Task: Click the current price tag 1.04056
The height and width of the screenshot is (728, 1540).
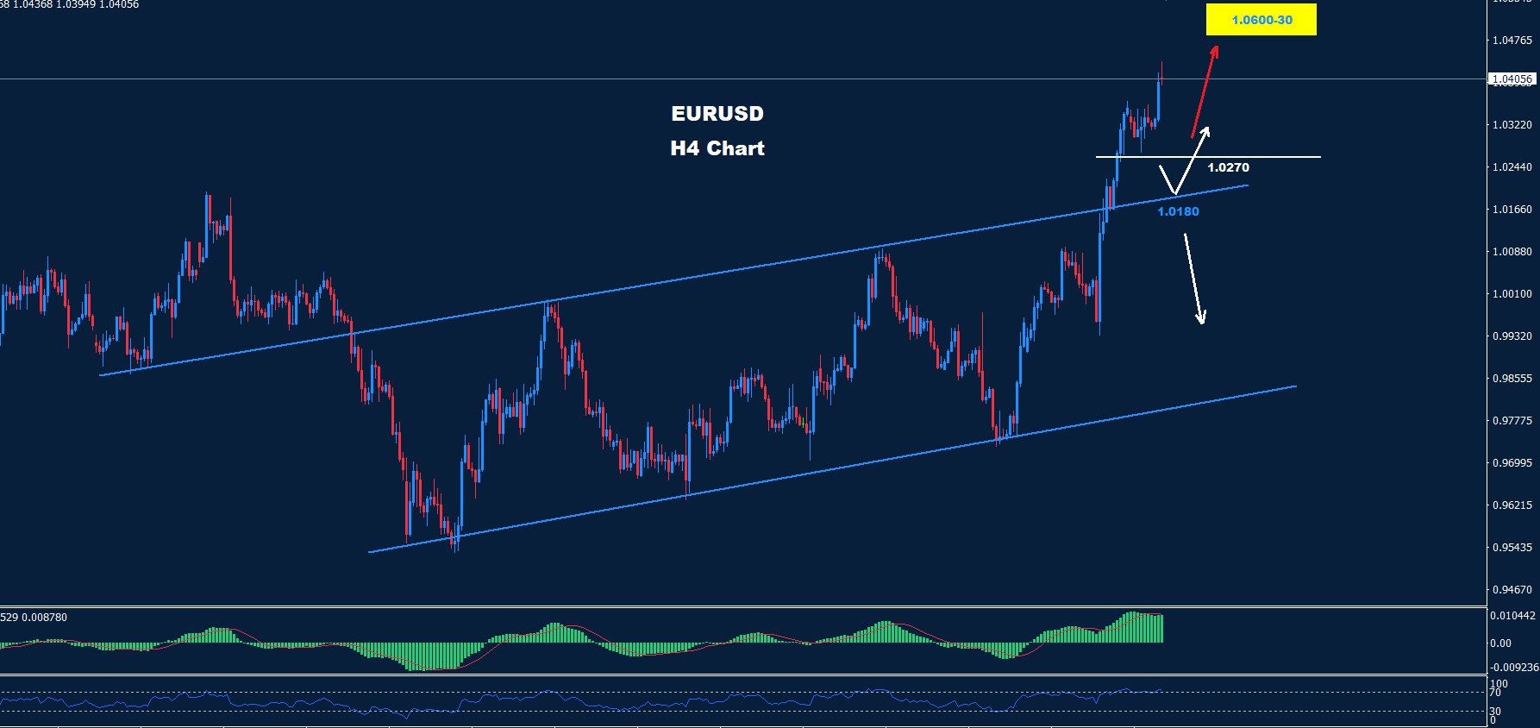Action: [x=1512, y=79]
